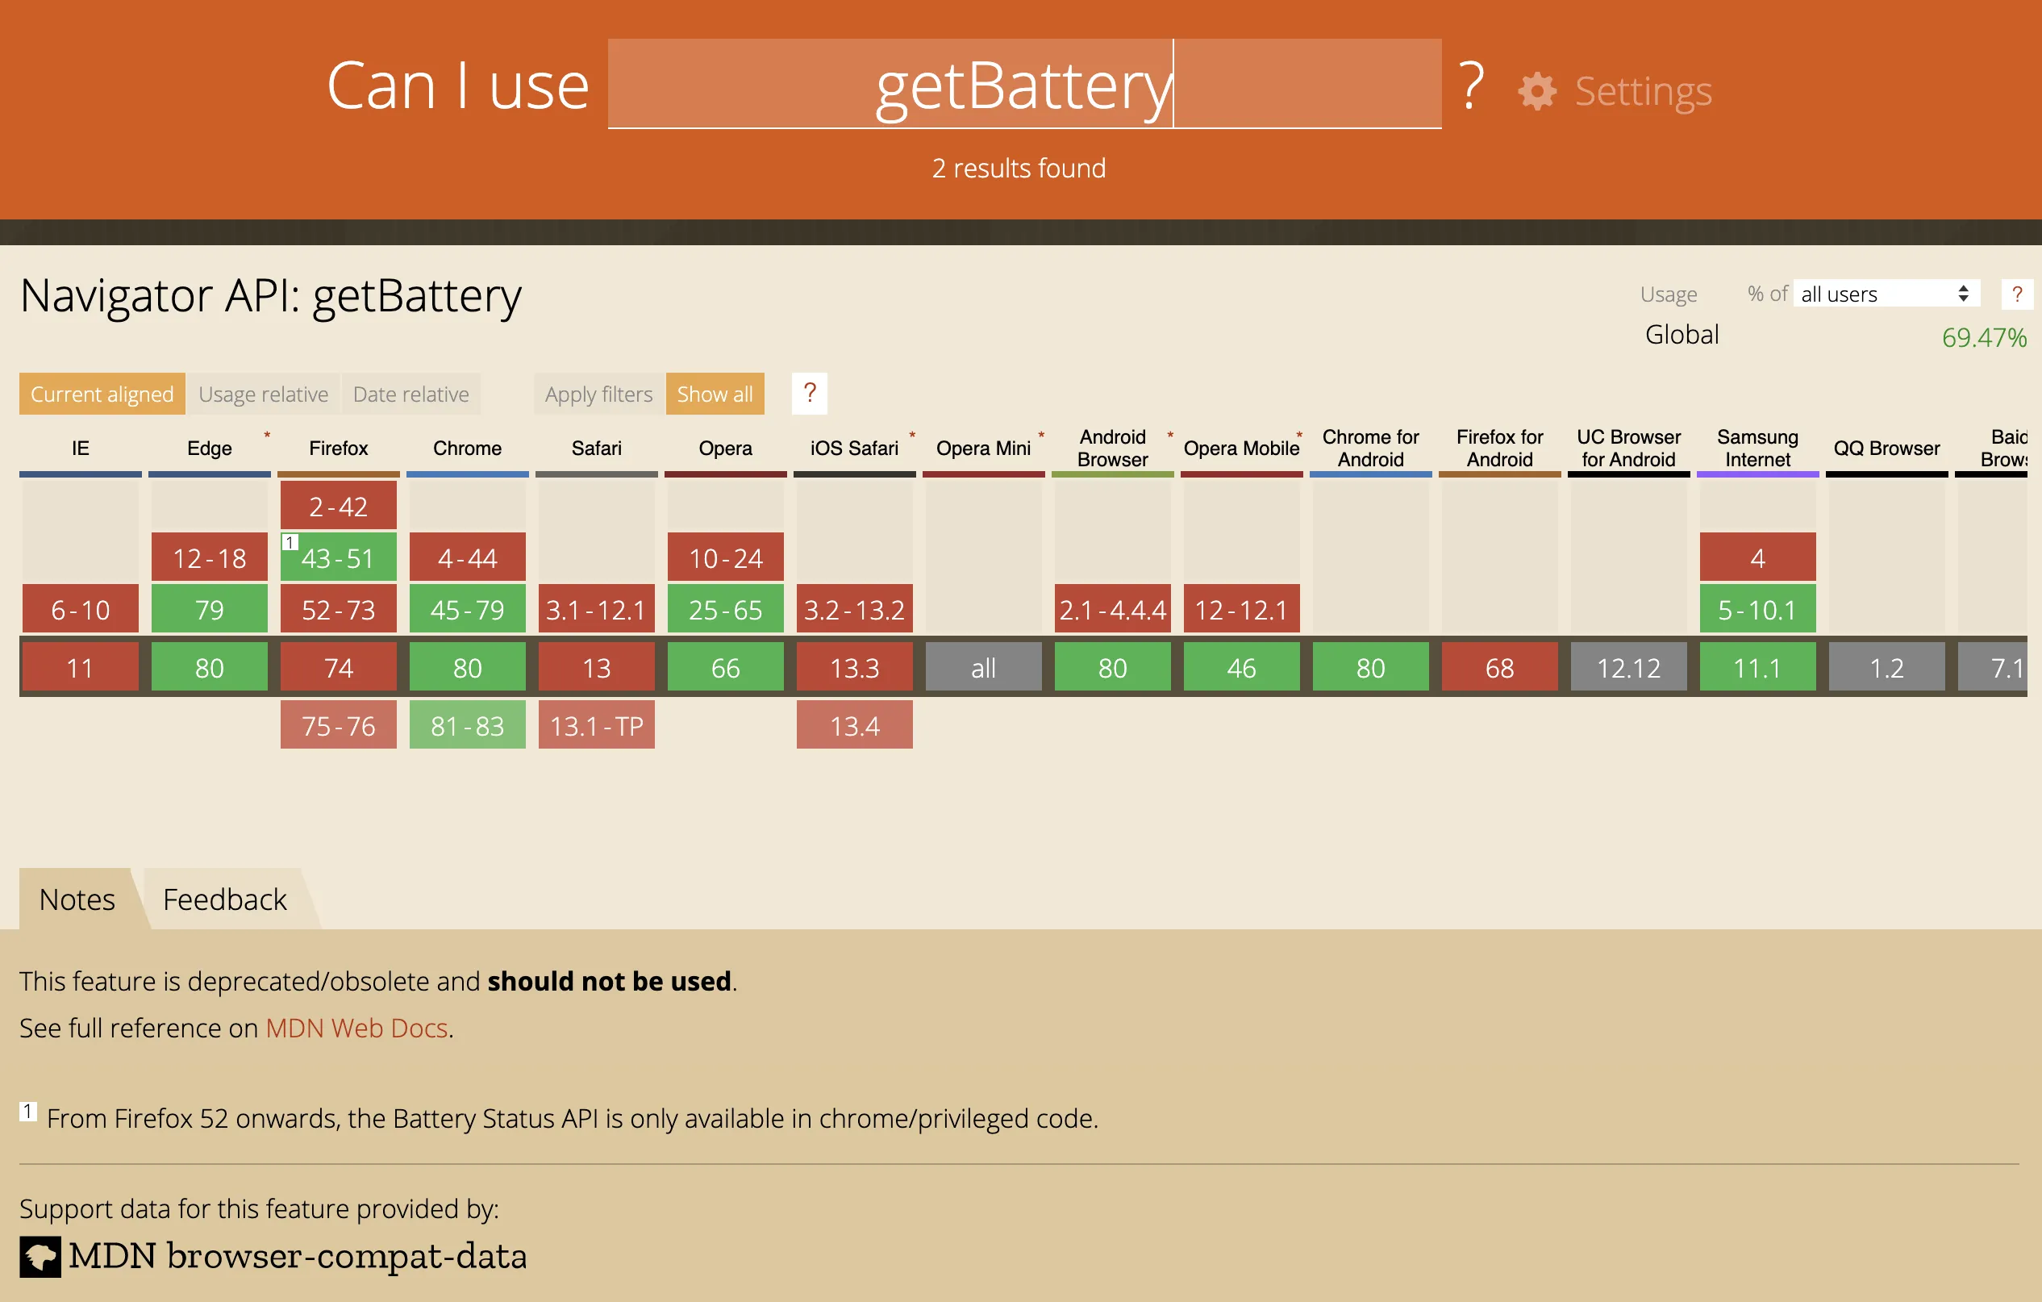The width and height of the screenshot is (2042, 1302).
Task: Select the Apply filters option
Action: tap(598, 394)
